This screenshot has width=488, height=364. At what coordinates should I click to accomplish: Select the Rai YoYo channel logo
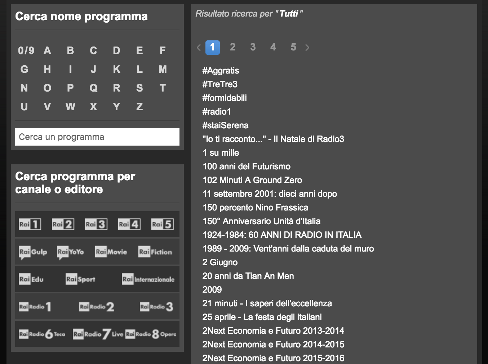[70, 252]
